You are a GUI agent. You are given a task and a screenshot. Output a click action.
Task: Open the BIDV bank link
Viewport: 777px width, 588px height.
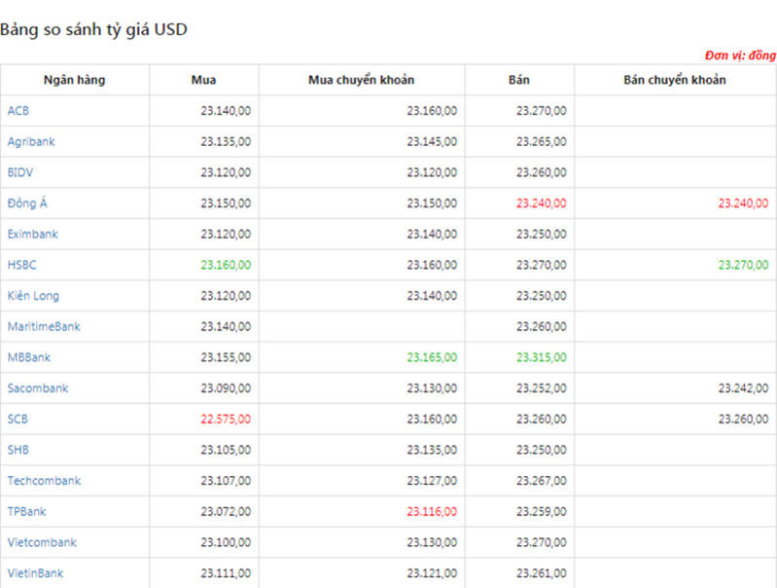(20, 172)
